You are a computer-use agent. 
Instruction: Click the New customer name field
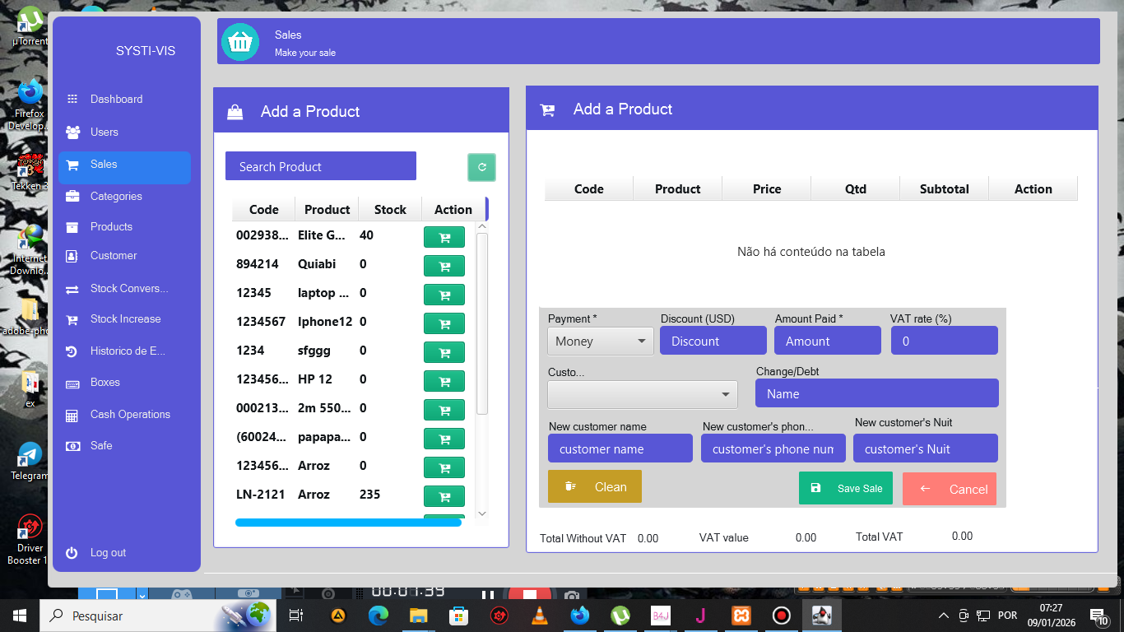[620, 448]
